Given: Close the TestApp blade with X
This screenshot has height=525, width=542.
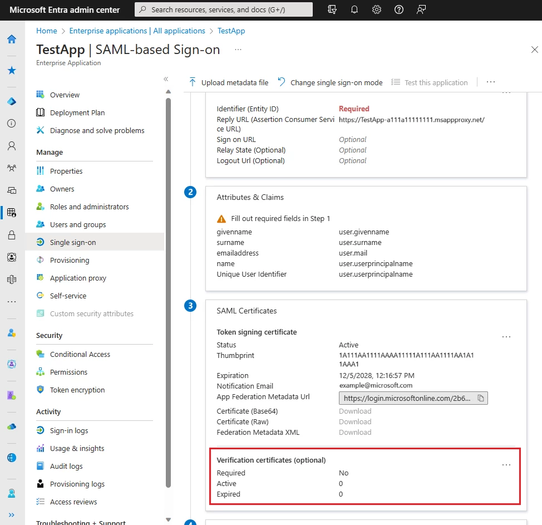Looking at the screenshot, I should click(534, 50).
